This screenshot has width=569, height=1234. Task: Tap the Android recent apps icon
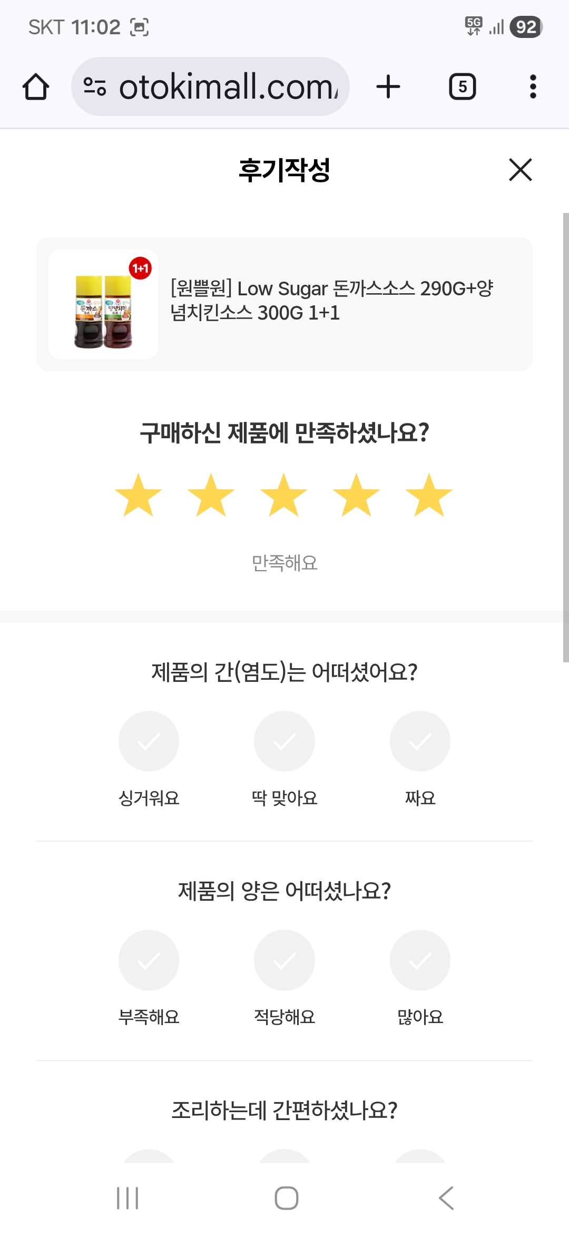coord(127,1198)
